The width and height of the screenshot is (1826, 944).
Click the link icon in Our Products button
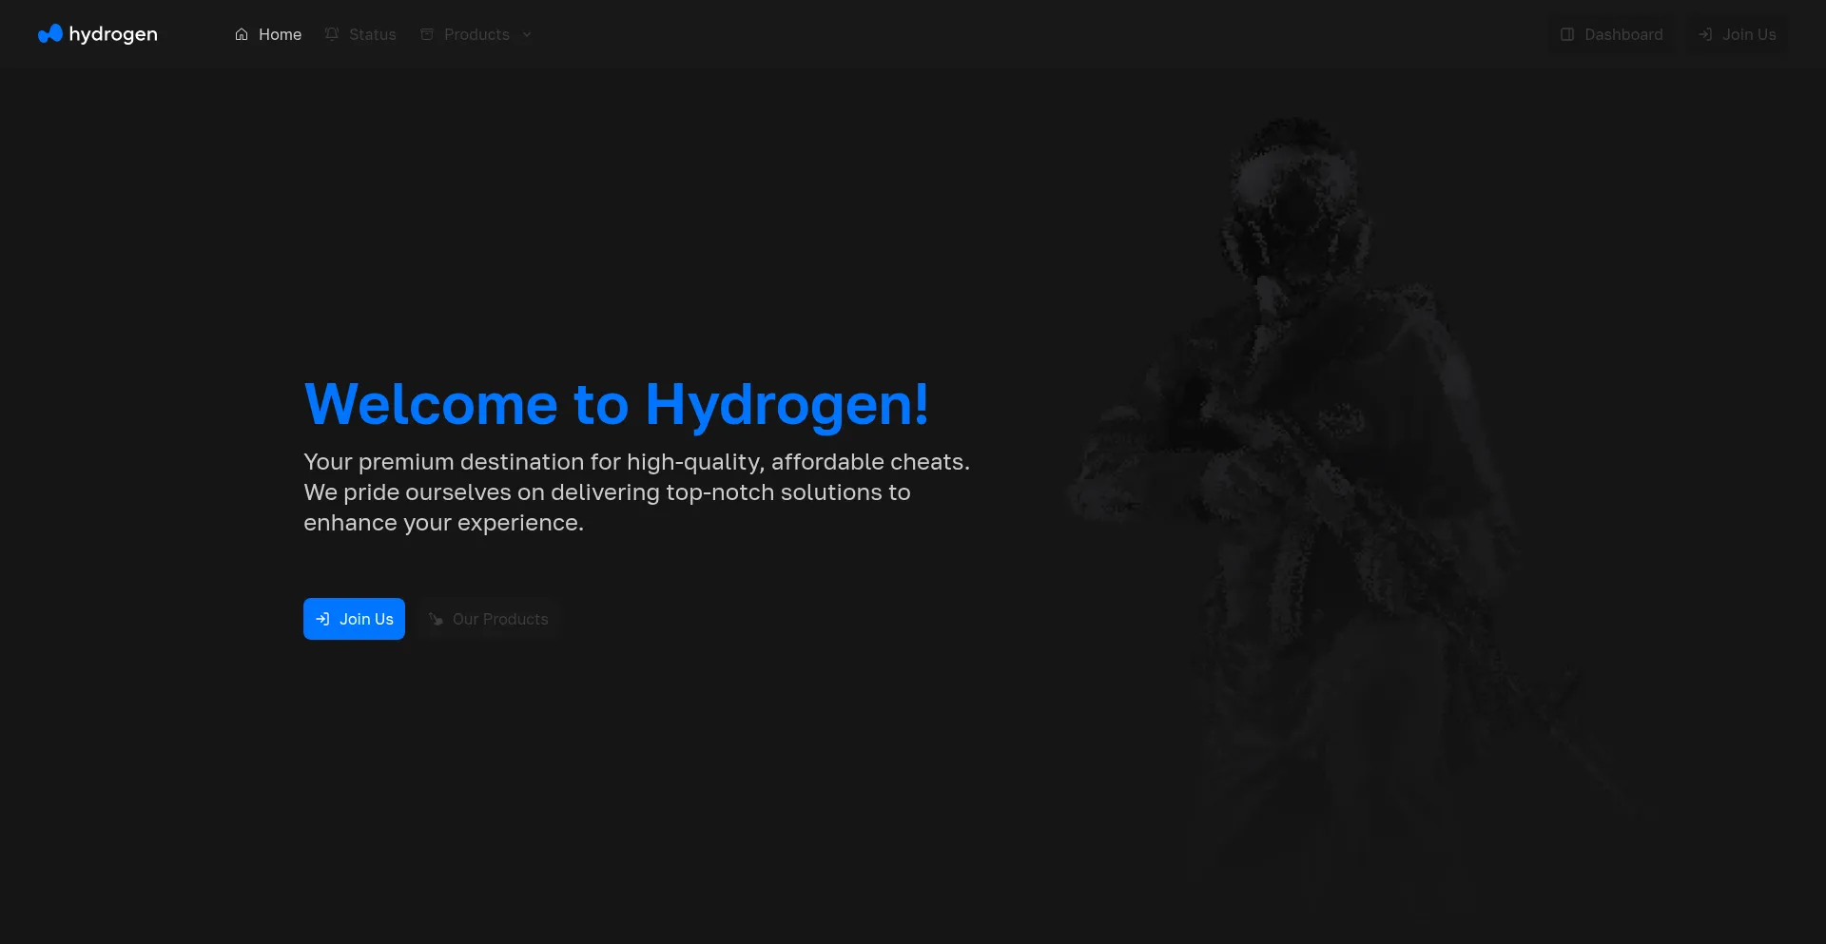click(435, 619)
